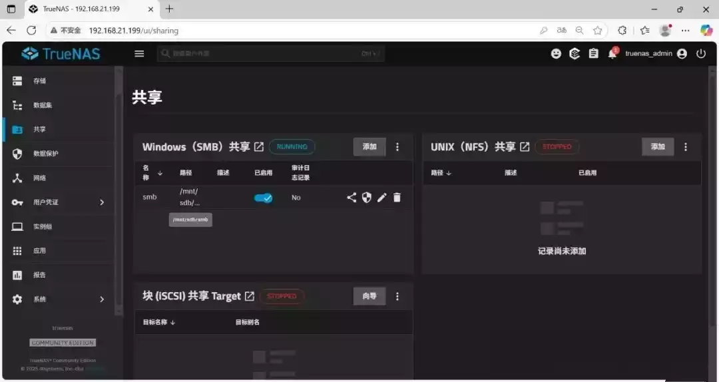Toggle the hamburger sidebar menu

139,54
